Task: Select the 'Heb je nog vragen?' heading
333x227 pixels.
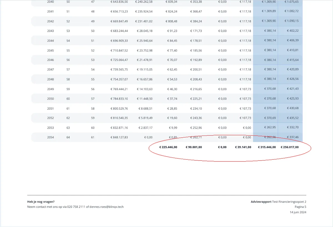Action: coord(41,202)
